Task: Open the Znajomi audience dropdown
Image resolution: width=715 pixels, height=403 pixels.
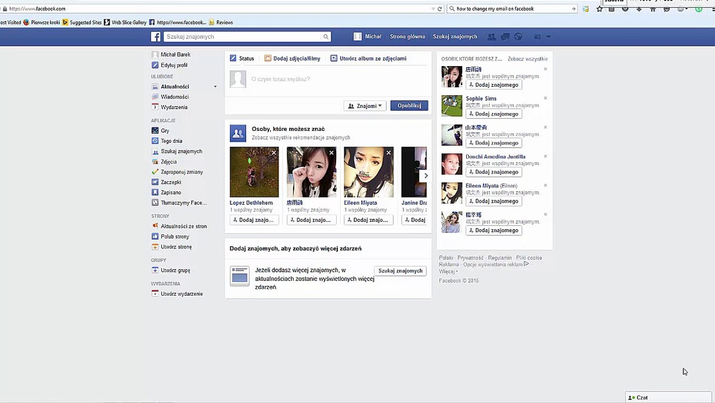Action: pos(365,106)
